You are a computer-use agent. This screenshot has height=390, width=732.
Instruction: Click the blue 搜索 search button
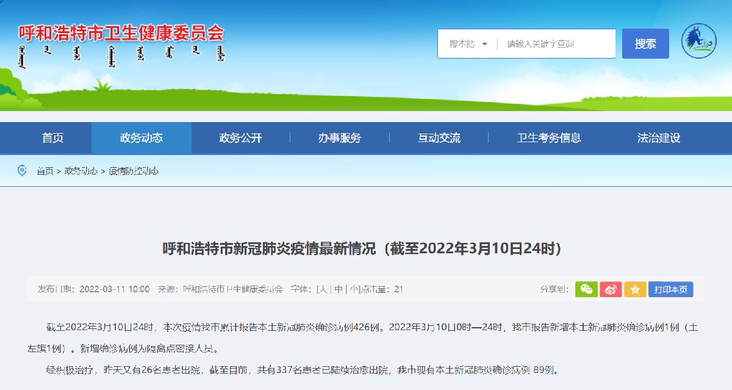pyautogui.click(x=645, y=44)
